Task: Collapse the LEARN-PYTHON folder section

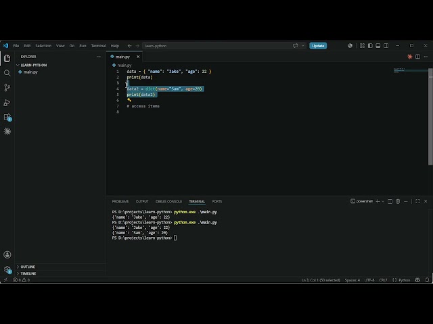Action: point(32,65)
